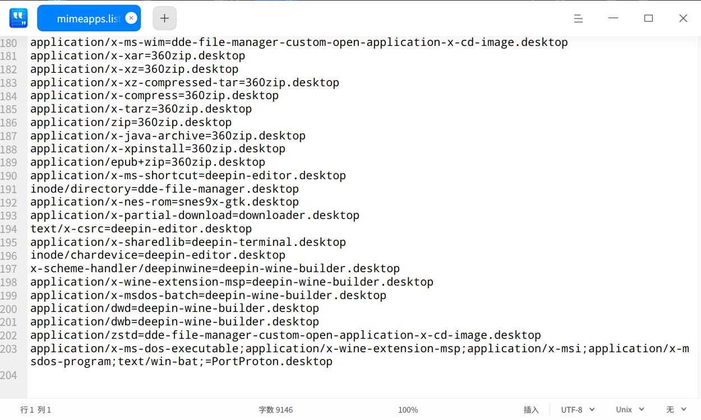The width and height of the screenshot is (701, 420).
Task: Click line number 198 in the gutter
Action: 8,282
